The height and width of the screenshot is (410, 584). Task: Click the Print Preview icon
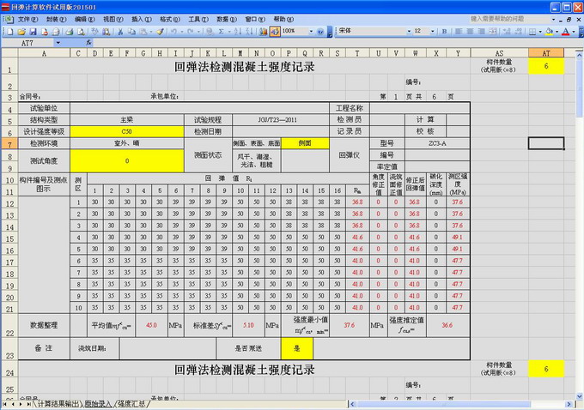coord(80,31)
